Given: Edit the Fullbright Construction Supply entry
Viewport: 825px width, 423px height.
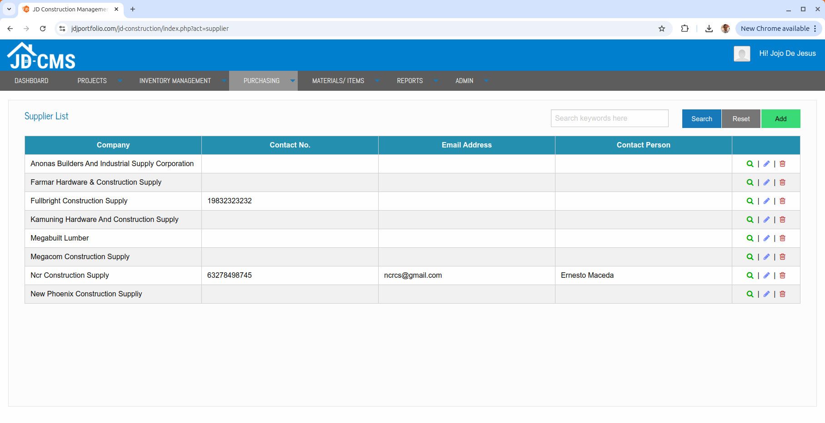Looking at the screenshot, I should [x=766, y=201].
